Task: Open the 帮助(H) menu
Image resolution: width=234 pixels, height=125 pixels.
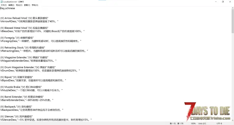Action: [35, 5]
